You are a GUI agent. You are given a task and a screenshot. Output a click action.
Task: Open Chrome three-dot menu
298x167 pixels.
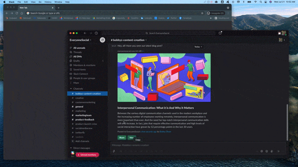tap(228, 13)
